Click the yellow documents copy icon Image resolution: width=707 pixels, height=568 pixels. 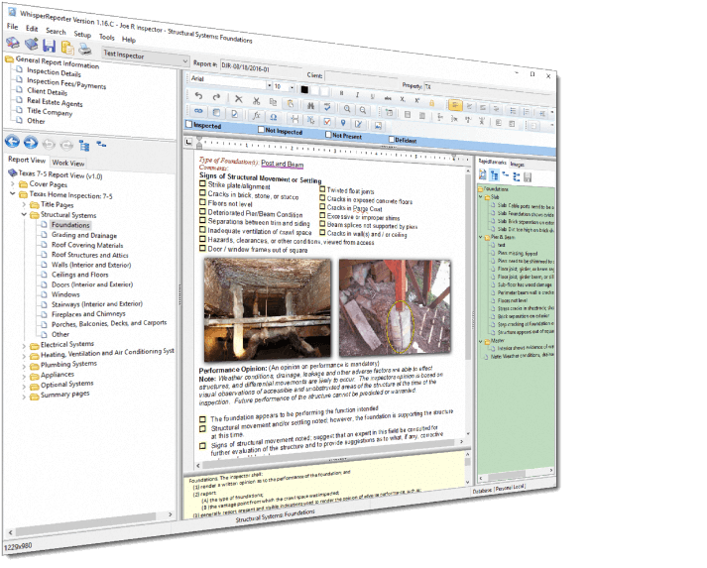(67, 47)
